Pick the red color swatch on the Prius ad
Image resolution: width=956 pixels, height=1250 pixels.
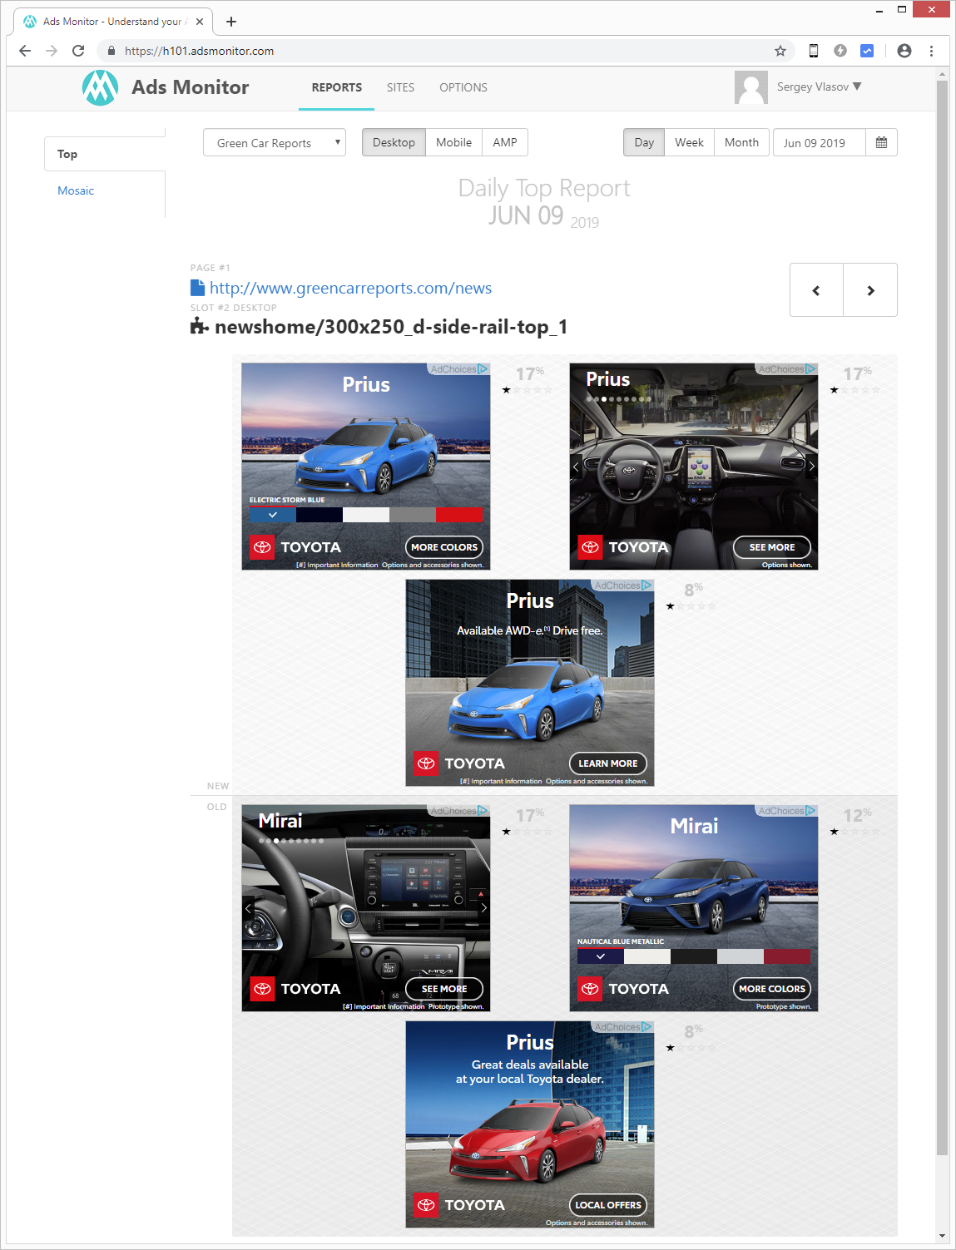(x=458, y=515)
